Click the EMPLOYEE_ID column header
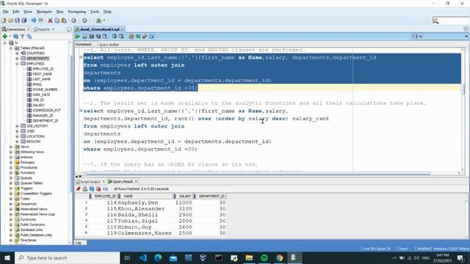This screenshot has height=264, width=470. [103, 196]
